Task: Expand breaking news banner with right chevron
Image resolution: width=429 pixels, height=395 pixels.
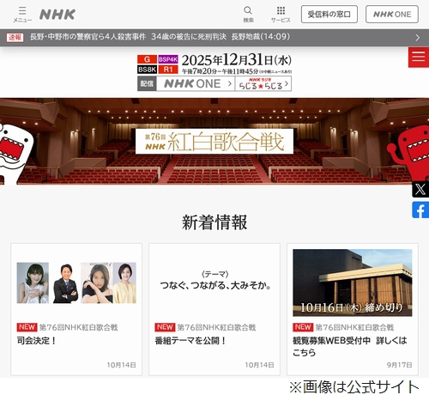Action: [418, 38]
